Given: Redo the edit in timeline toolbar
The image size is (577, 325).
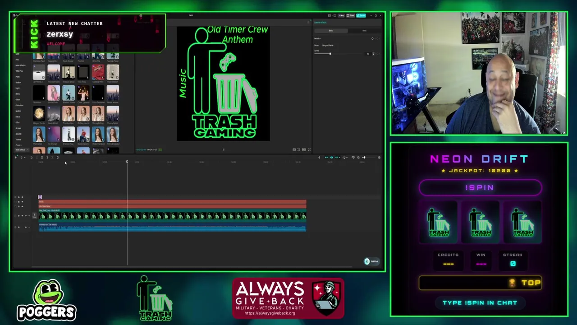Looking at the screenshot, I should 37,158.
